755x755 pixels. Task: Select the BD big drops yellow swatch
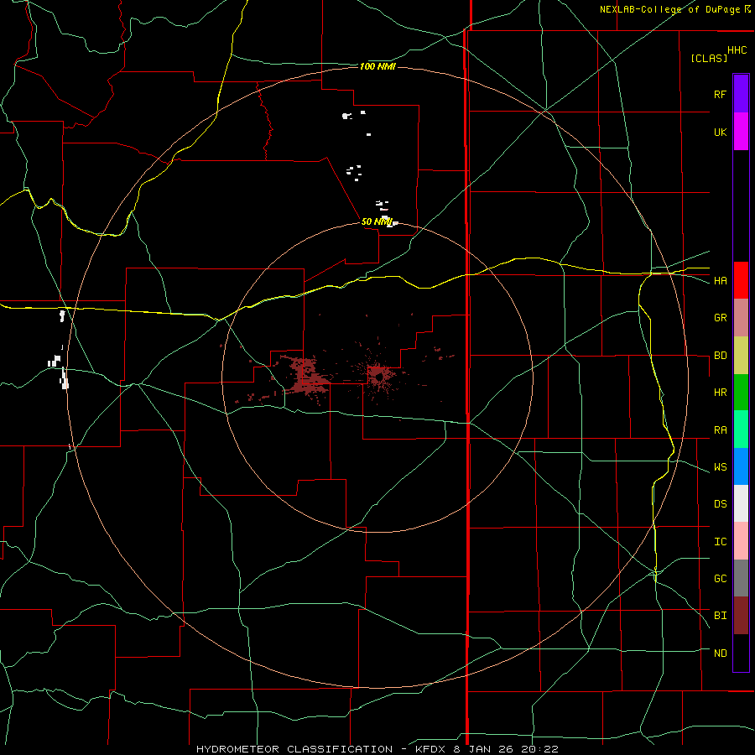point(741,356)
